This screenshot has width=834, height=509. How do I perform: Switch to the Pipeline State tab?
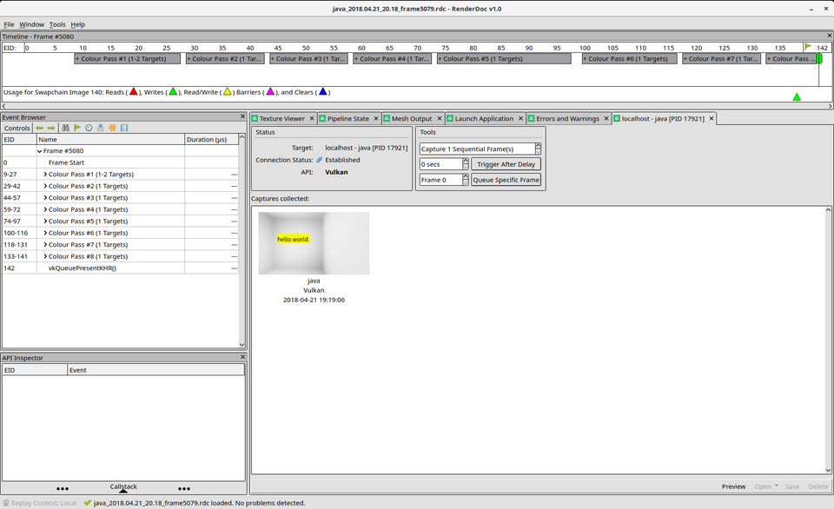tap(347, 119)
